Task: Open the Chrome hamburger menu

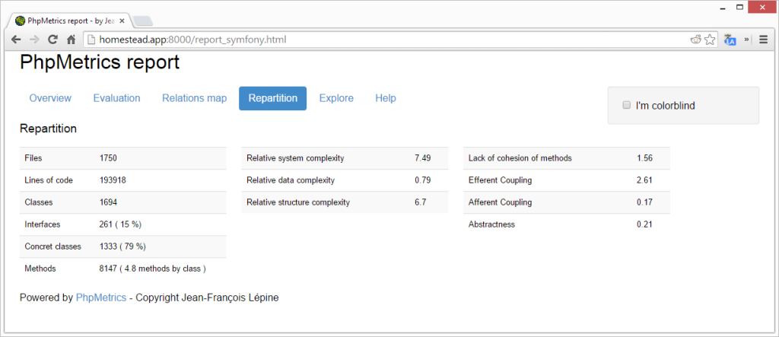Action: tap(763, 40)
